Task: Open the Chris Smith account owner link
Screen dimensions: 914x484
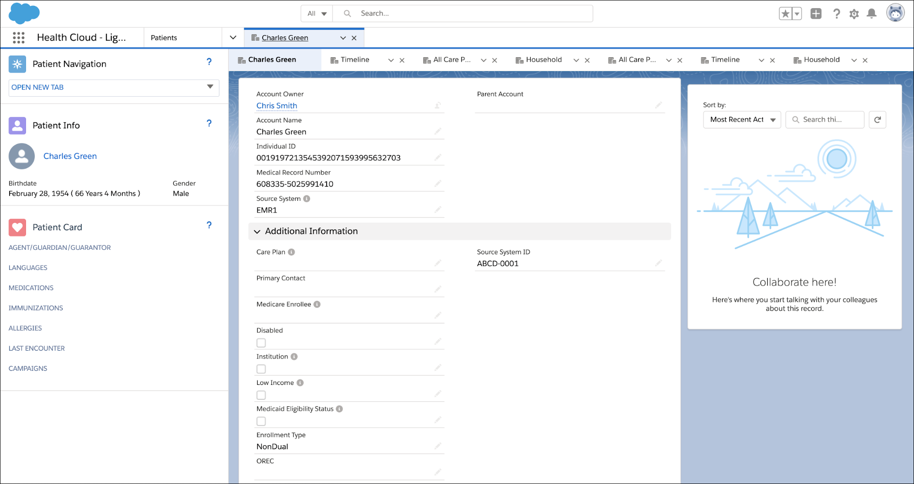Action: (x=276, y=105)
